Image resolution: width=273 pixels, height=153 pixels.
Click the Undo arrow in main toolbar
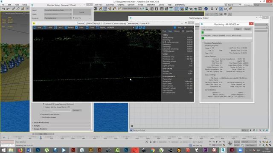click(x=3, y=8)
